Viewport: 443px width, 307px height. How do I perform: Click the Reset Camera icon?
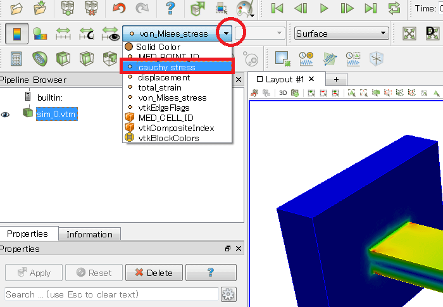[x=409, y=34]
